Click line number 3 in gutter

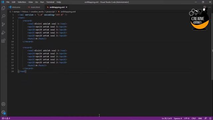(x=13, y=21)
